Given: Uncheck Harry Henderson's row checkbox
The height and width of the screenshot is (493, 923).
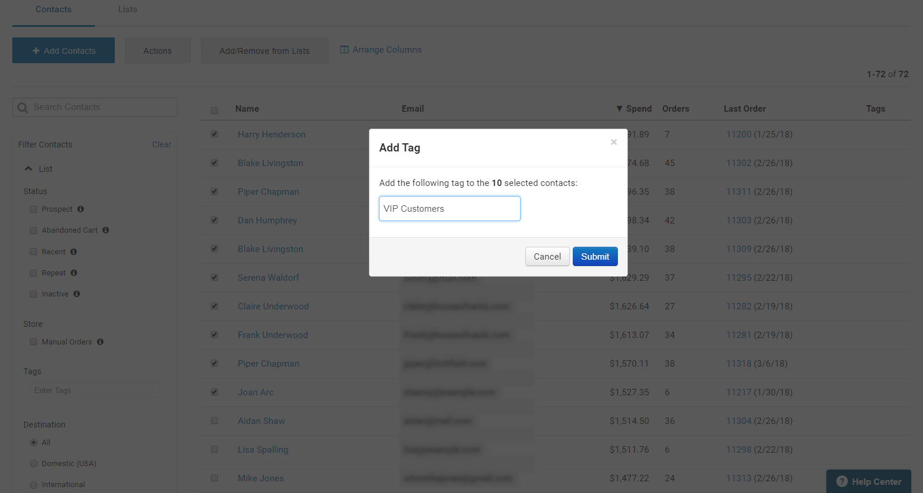Looking at the screenshot, I should (x=214, y=134).
